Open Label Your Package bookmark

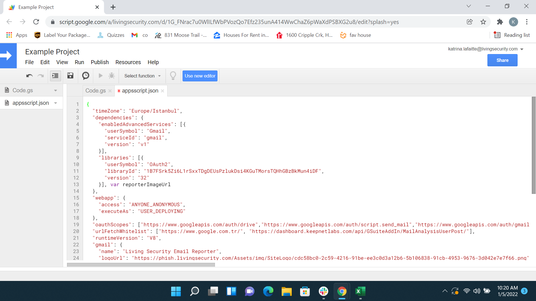(x=62, y=35)
